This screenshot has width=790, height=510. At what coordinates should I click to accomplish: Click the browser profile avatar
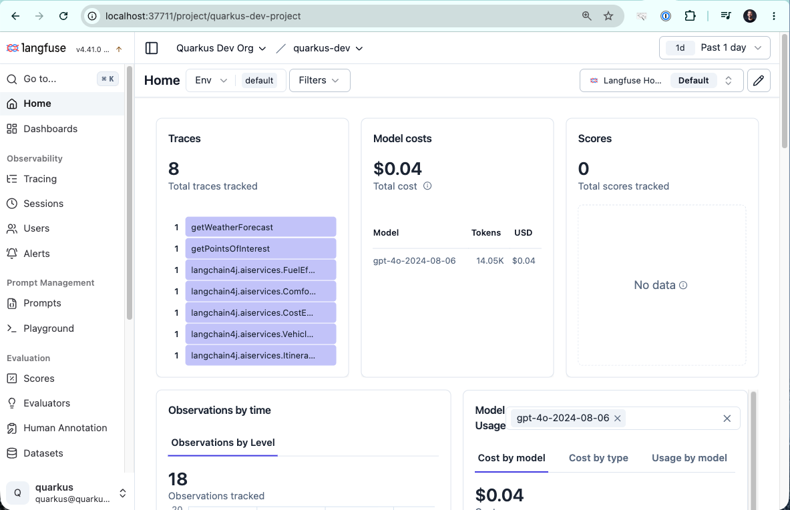(750, 16)
